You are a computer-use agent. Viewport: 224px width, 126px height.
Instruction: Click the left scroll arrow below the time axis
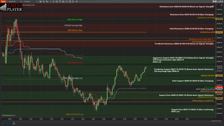(x=2, y=121)
